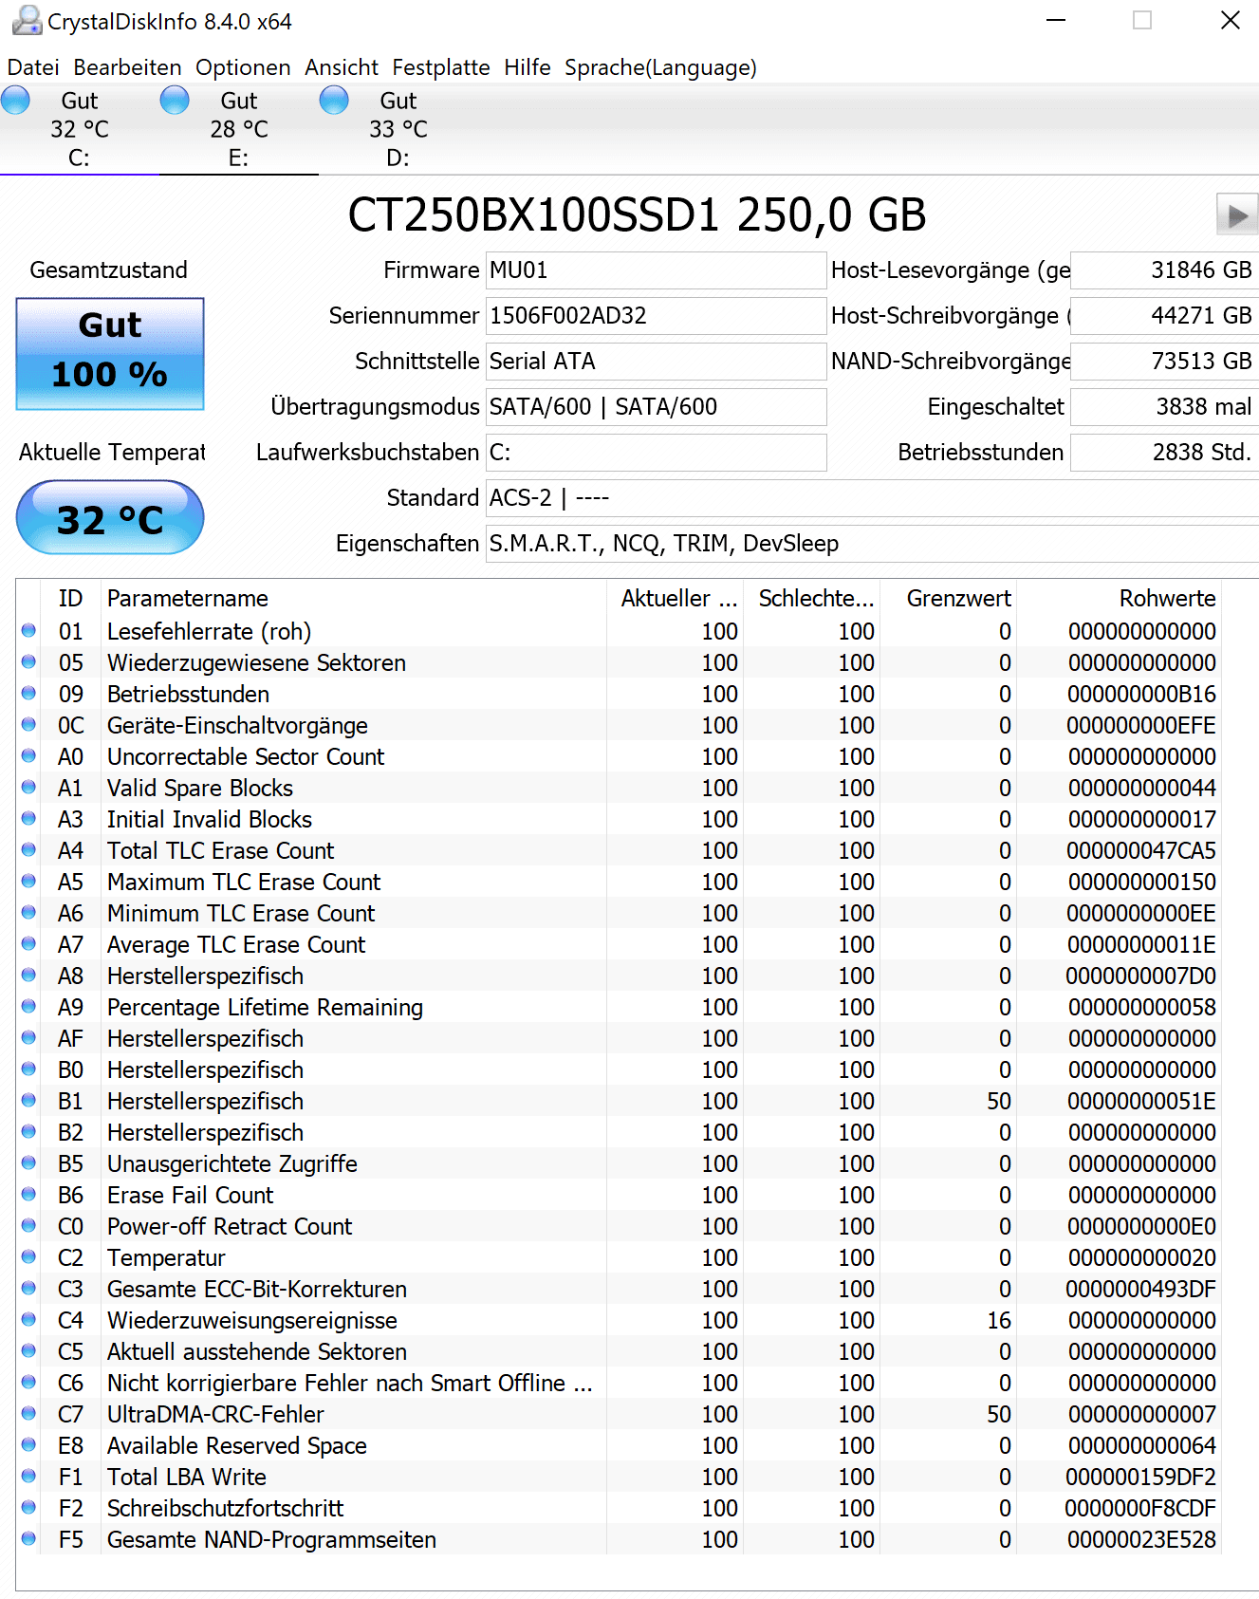
Task: Click the 32 °C temperature button
Action: pyautogui.click(x=110, y=518)
